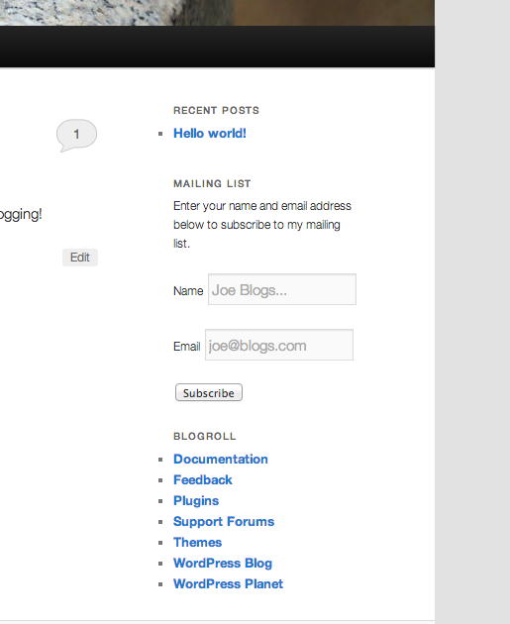Focus the Email input field

(x=279, y=345)
